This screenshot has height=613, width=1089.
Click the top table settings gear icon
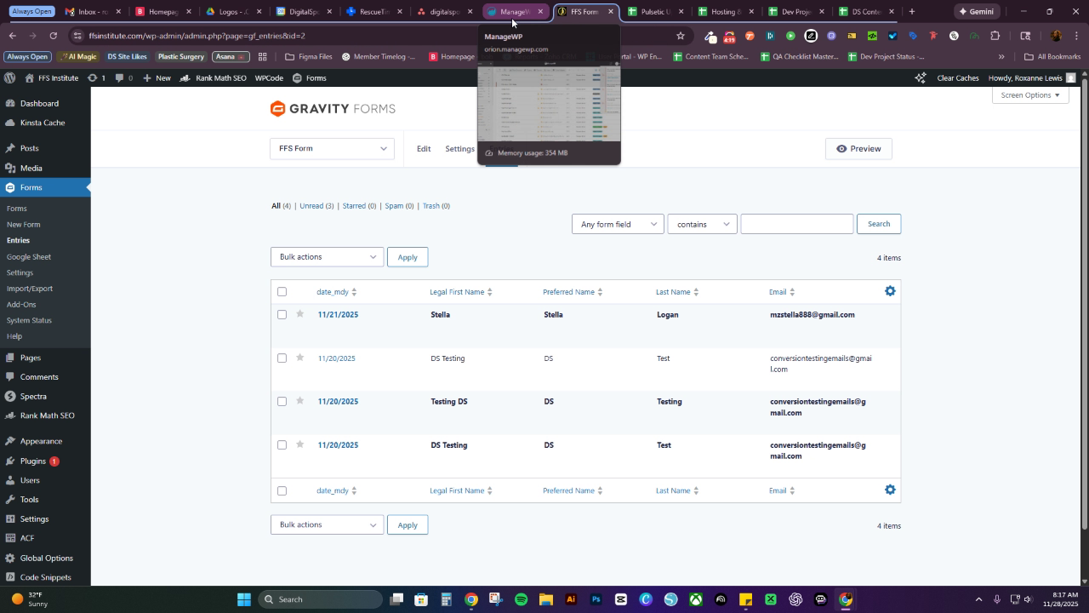[890, 291]
